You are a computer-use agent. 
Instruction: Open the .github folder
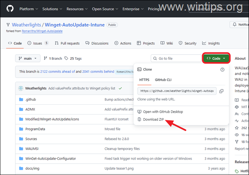click(31, 100)
